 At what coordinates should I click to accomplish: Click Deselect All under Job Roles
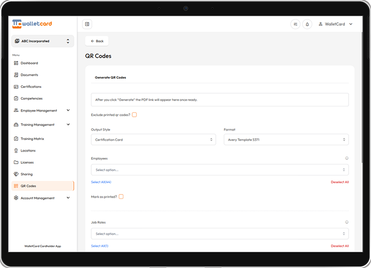pos(340,246)
